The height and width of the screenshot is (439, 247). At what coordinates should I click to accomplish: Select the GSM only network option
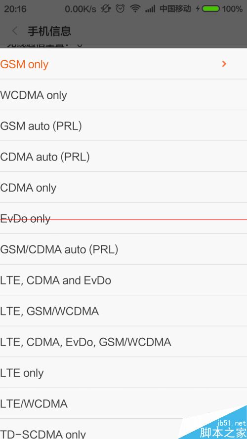tap(123, 64)
